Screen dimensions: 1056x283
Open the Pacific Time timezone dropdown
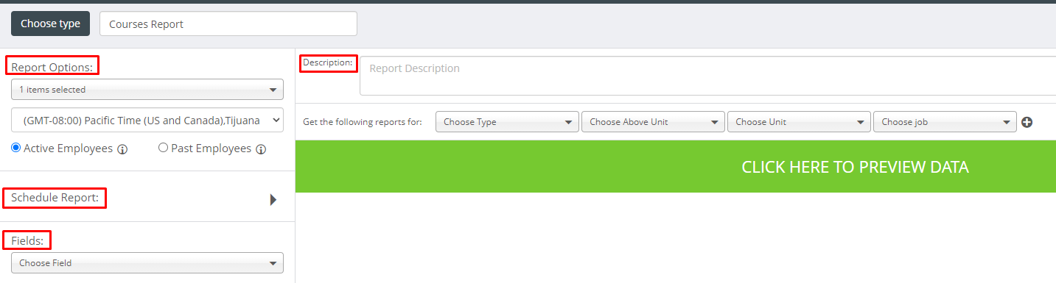tap(147, 120)
